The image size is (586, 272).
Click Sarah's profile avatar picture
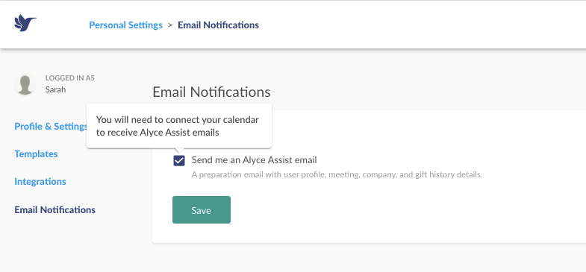(x=25, y=84)
